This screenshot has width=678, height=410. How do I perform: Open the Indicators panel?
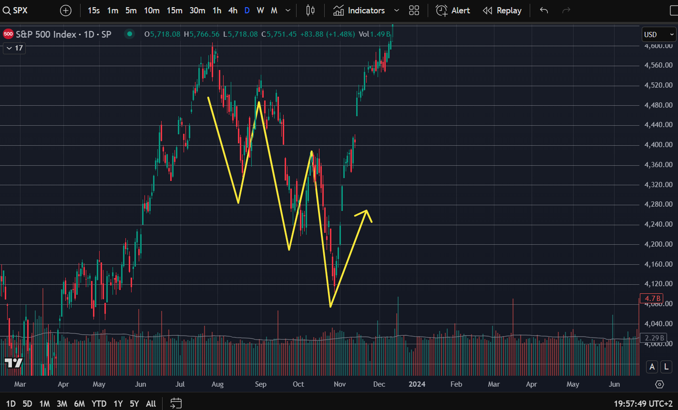(360, 10)
